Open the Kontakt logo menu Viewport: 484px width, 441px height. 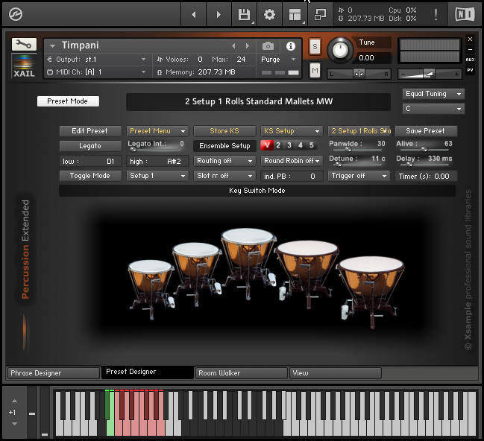pyautogui.click(x=16, y=14)
